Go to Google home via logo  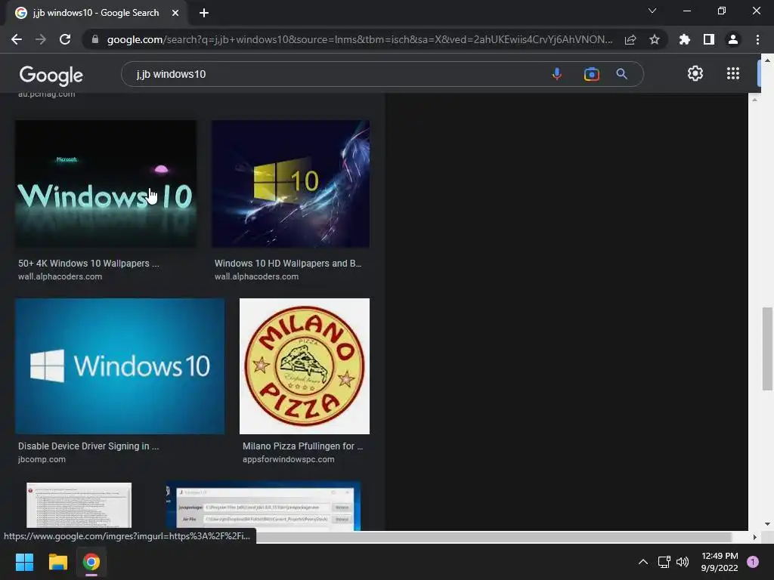tap(51, 75)
